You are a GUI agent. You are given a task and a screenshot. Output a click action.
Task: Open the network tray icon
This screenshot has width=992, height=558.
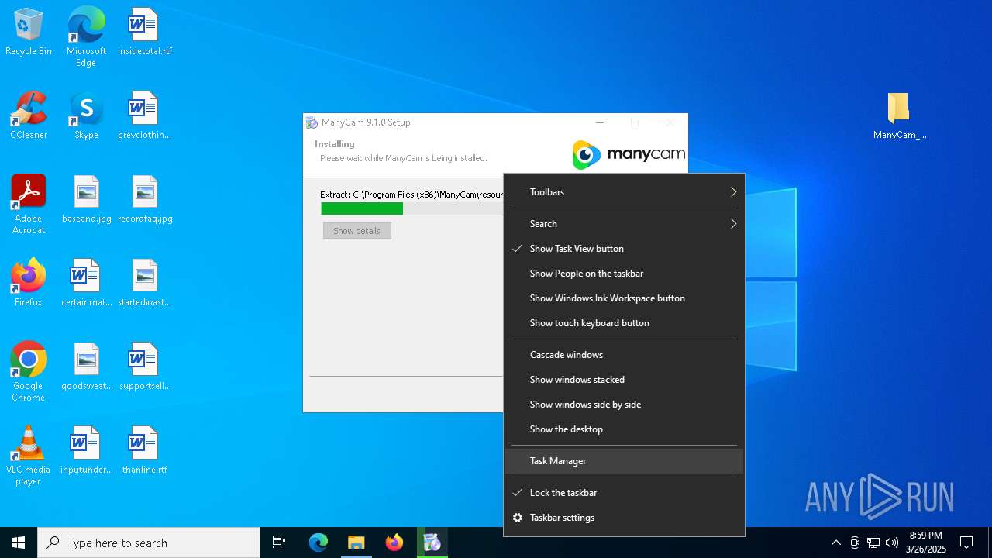coord(873,542)
